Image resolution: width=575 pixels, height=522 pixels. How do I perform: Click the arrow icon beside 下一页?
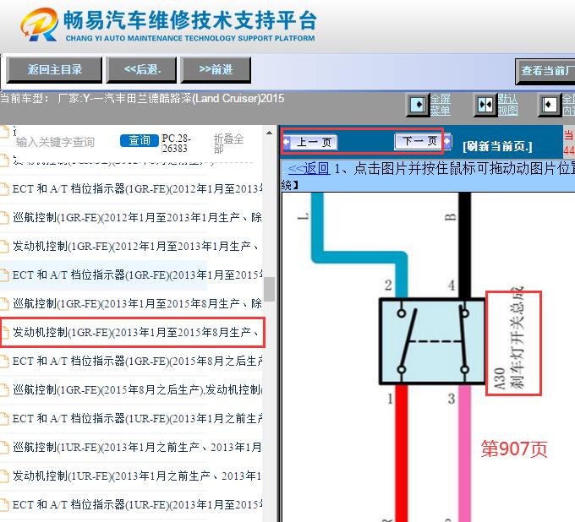click(446, 141)
